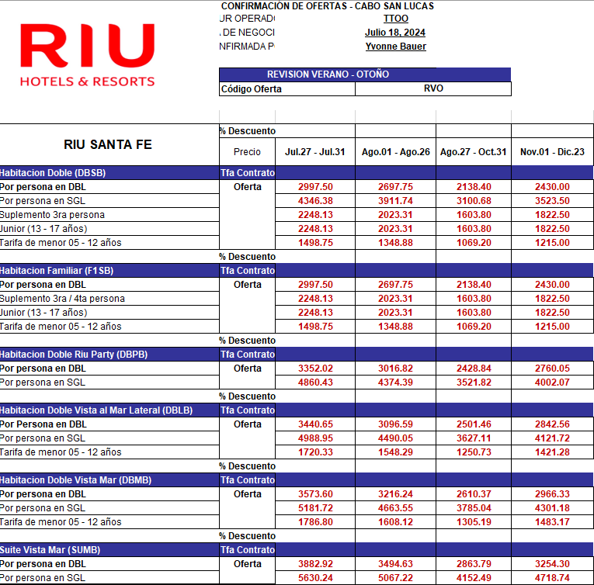Click the 3785.04 price
Screen dimensions: 594x585
pyautogui.click(x=474, y=508)
